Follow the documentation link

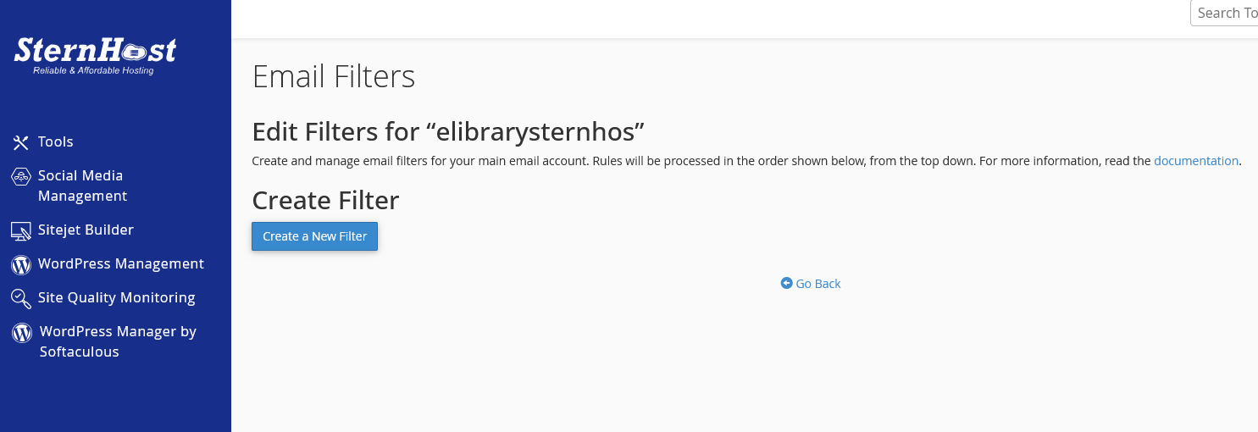click(x=1195, y=161)
